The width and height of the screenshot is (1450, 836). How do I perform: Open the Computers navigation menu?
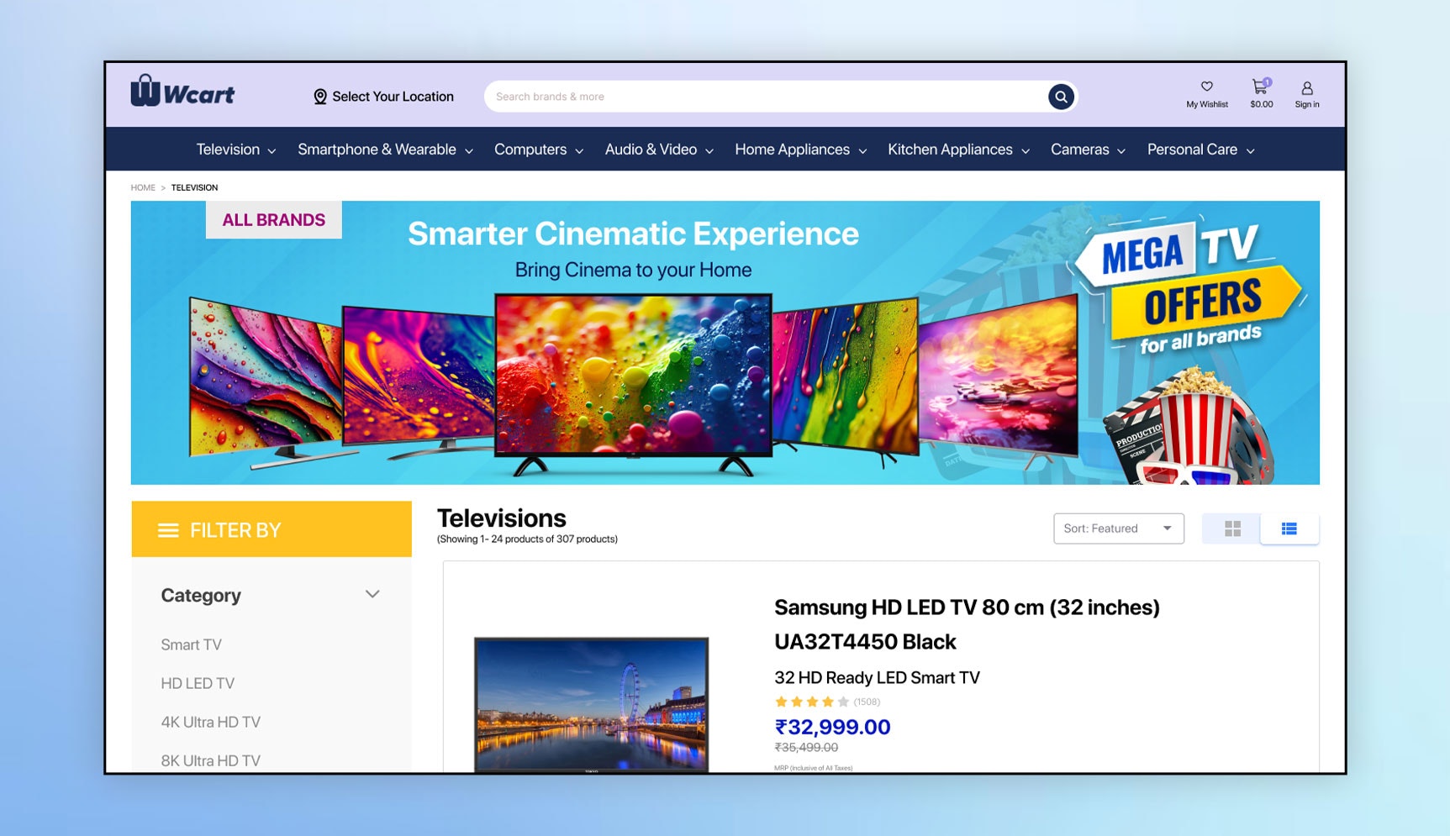pyautogui.click(x=539, y=150)
